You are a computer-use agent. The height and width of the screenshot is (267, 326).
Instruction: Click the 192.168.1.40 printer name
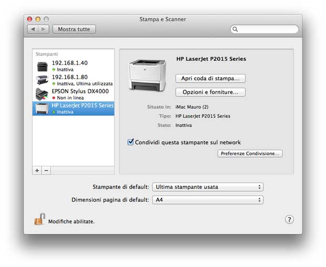[x=69, y=63]
